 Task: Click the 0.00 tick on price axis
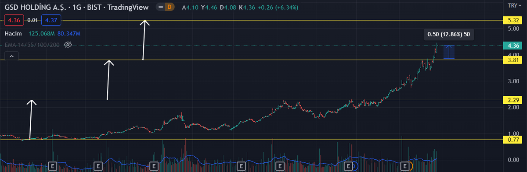(513, 160)
